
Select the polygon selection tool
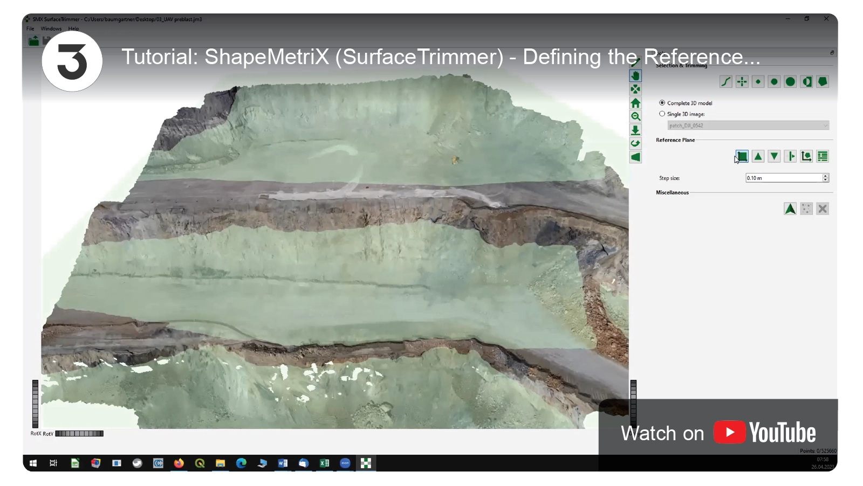[x=823, y=82]
